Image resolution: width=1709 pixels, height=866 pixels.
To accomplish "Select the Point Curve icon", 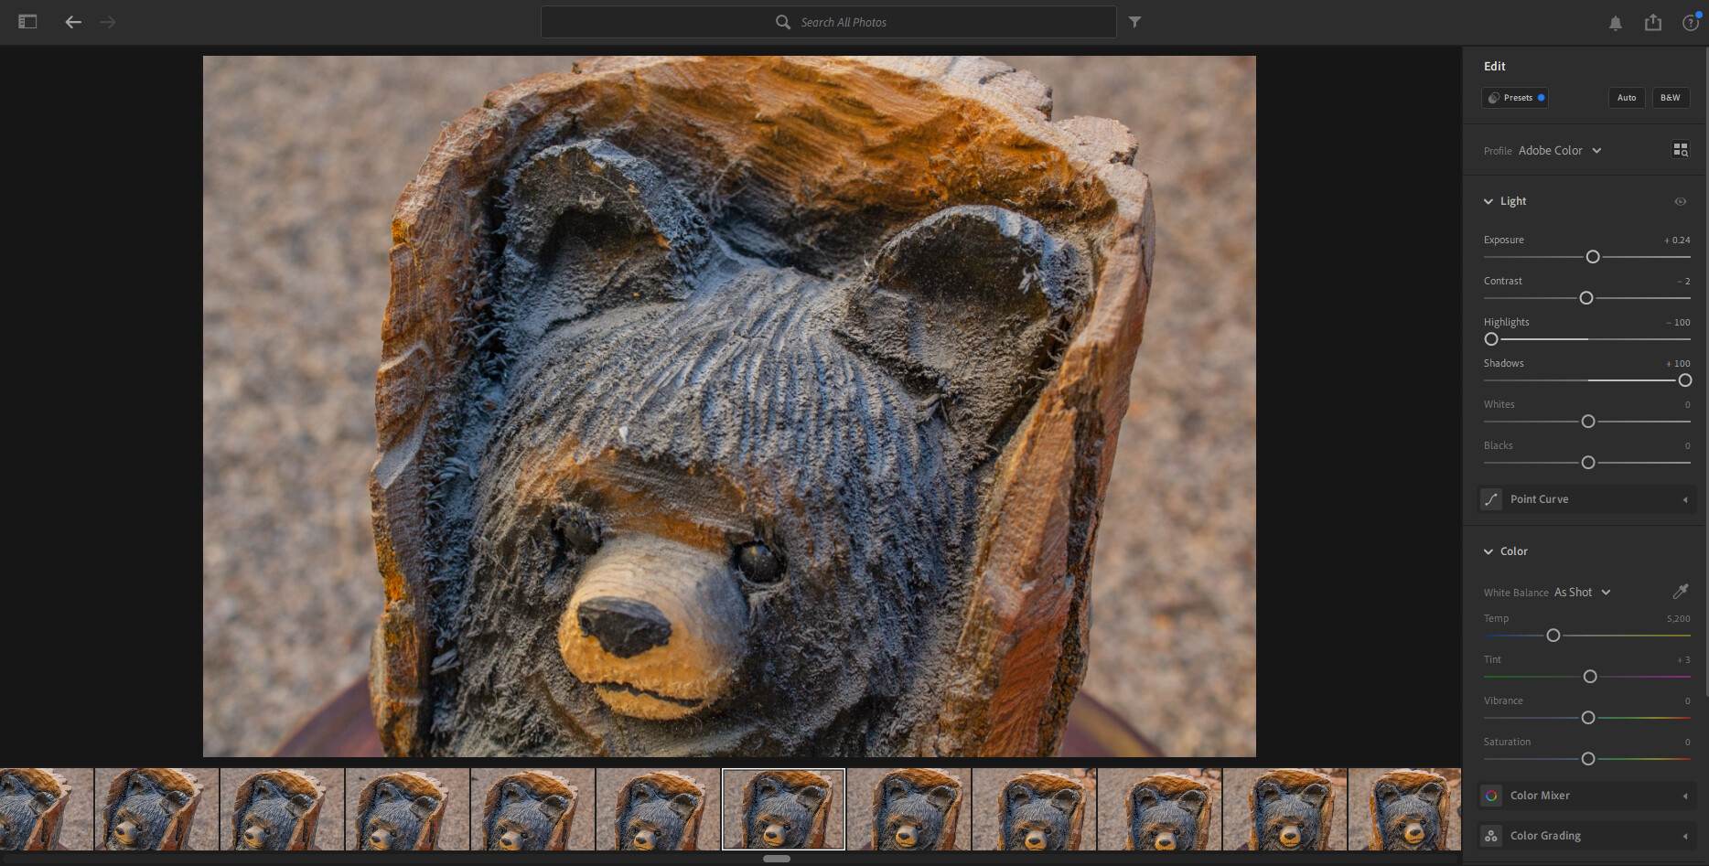I will (x=1491, y=499).
